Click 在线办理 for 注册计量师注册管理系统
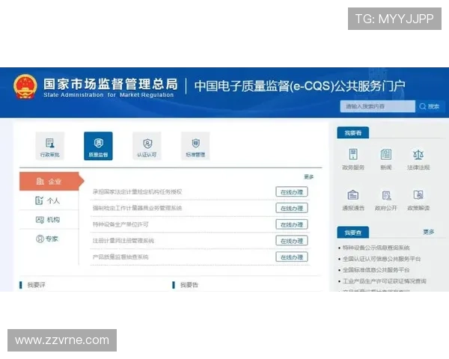The height and width of the screenshot is (359, 449). pos(292,241)
